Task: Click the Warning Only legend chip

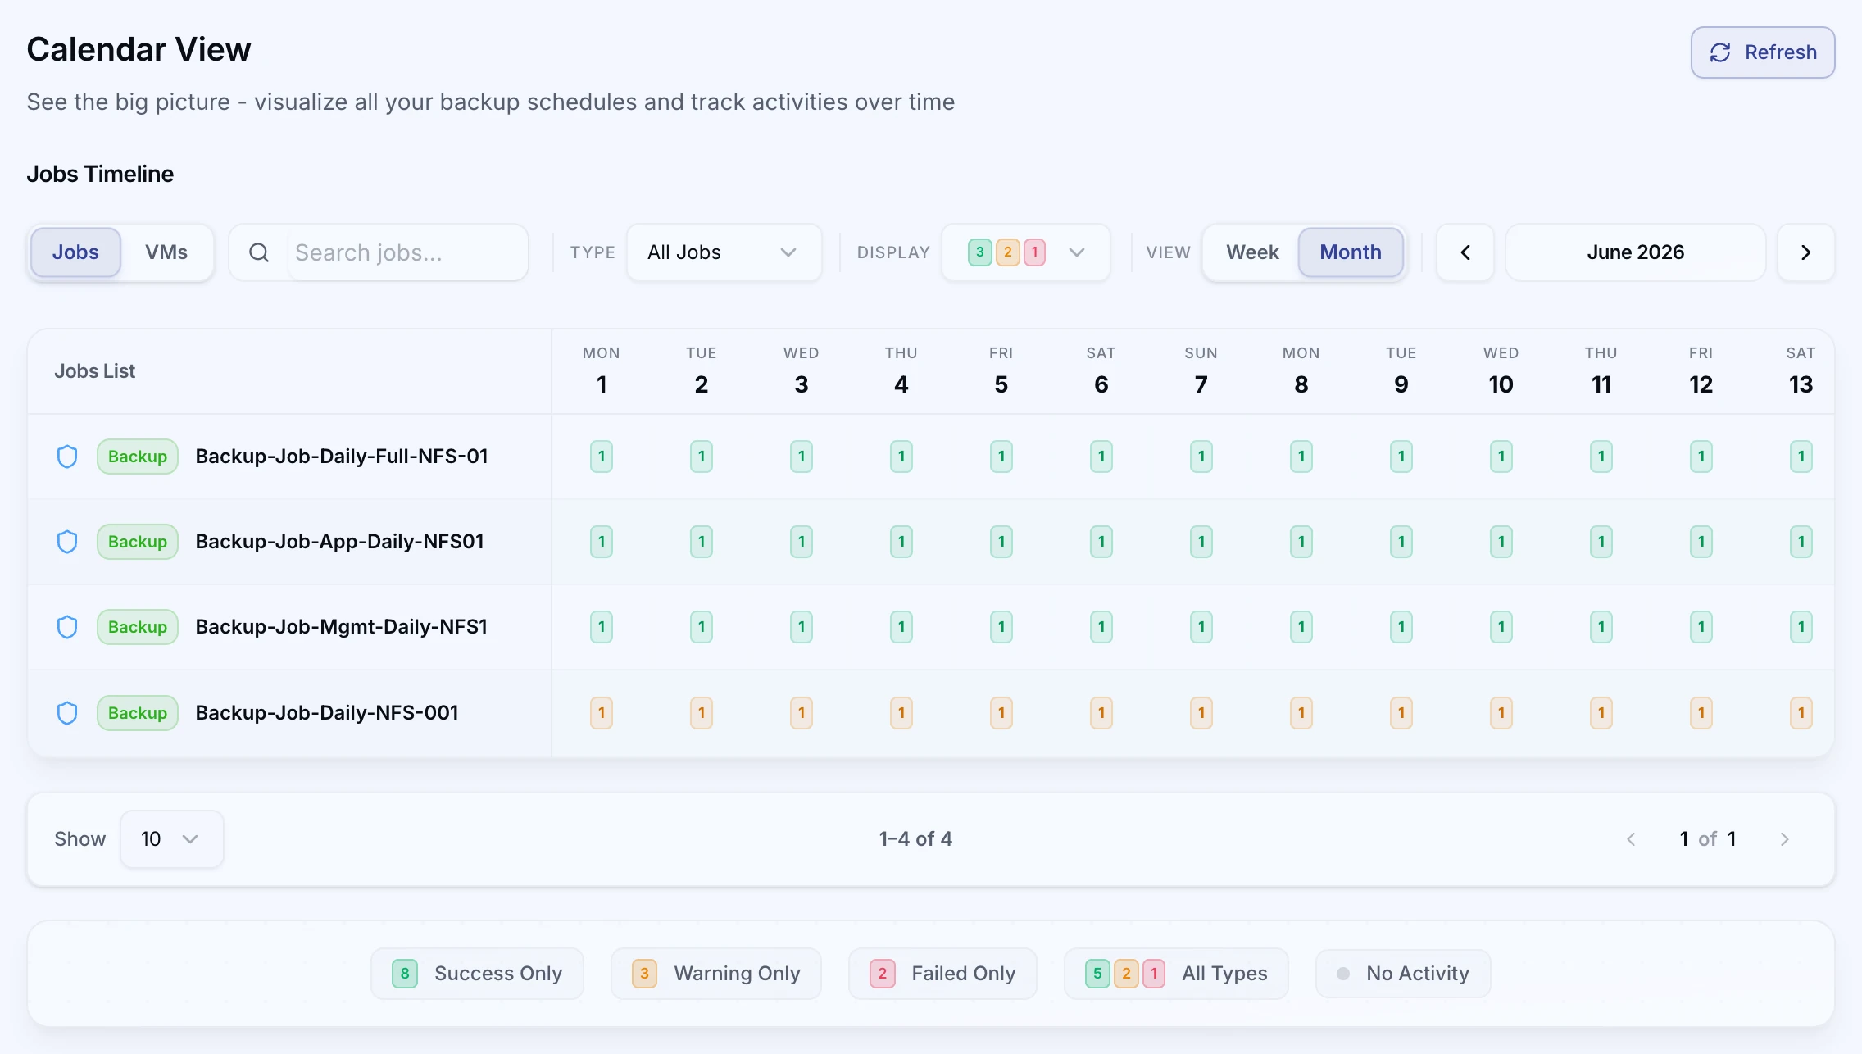Action: click(716, 974)
